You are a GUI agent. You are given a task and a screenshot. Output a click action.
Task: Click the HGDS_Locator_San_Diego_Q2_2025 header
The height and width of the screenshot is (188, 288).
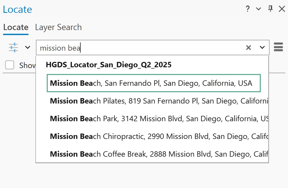point(108,65)
